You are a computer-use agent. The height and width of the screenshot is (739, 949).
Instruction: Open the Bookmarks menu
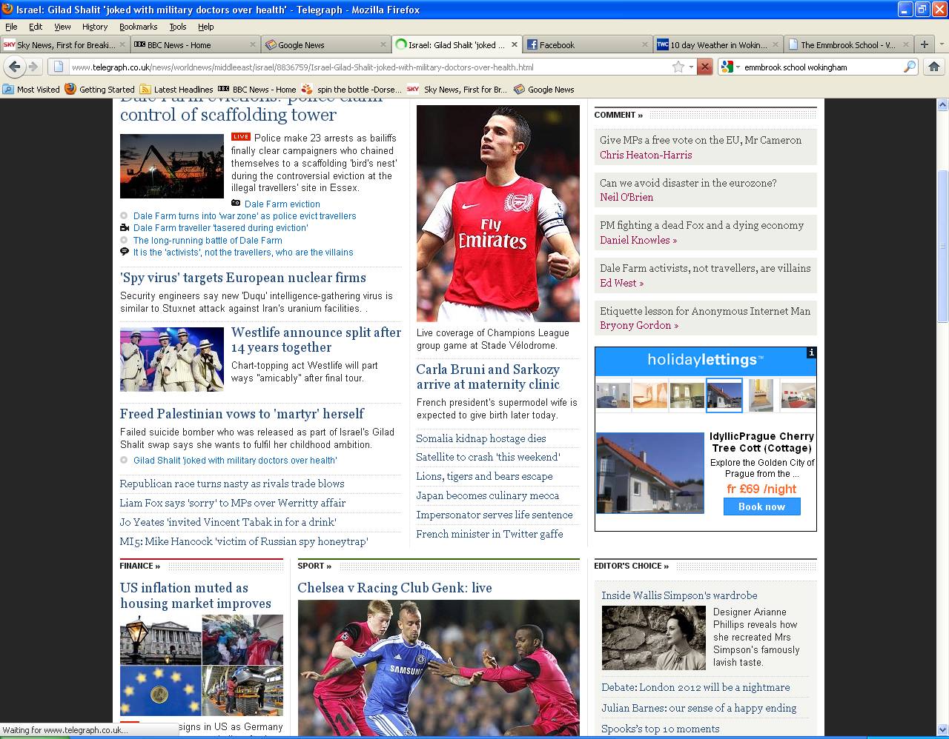click(139, 27)
